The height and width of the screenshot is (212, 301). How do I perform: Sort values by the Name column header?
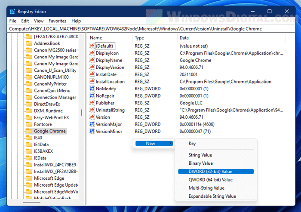(x=110, y=38)
